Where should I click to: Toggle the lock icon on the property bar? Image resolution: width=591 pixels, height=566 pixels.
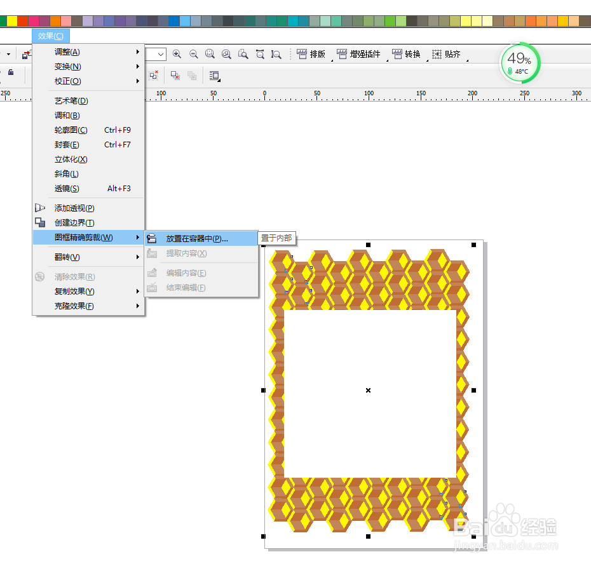coord(11,72)
